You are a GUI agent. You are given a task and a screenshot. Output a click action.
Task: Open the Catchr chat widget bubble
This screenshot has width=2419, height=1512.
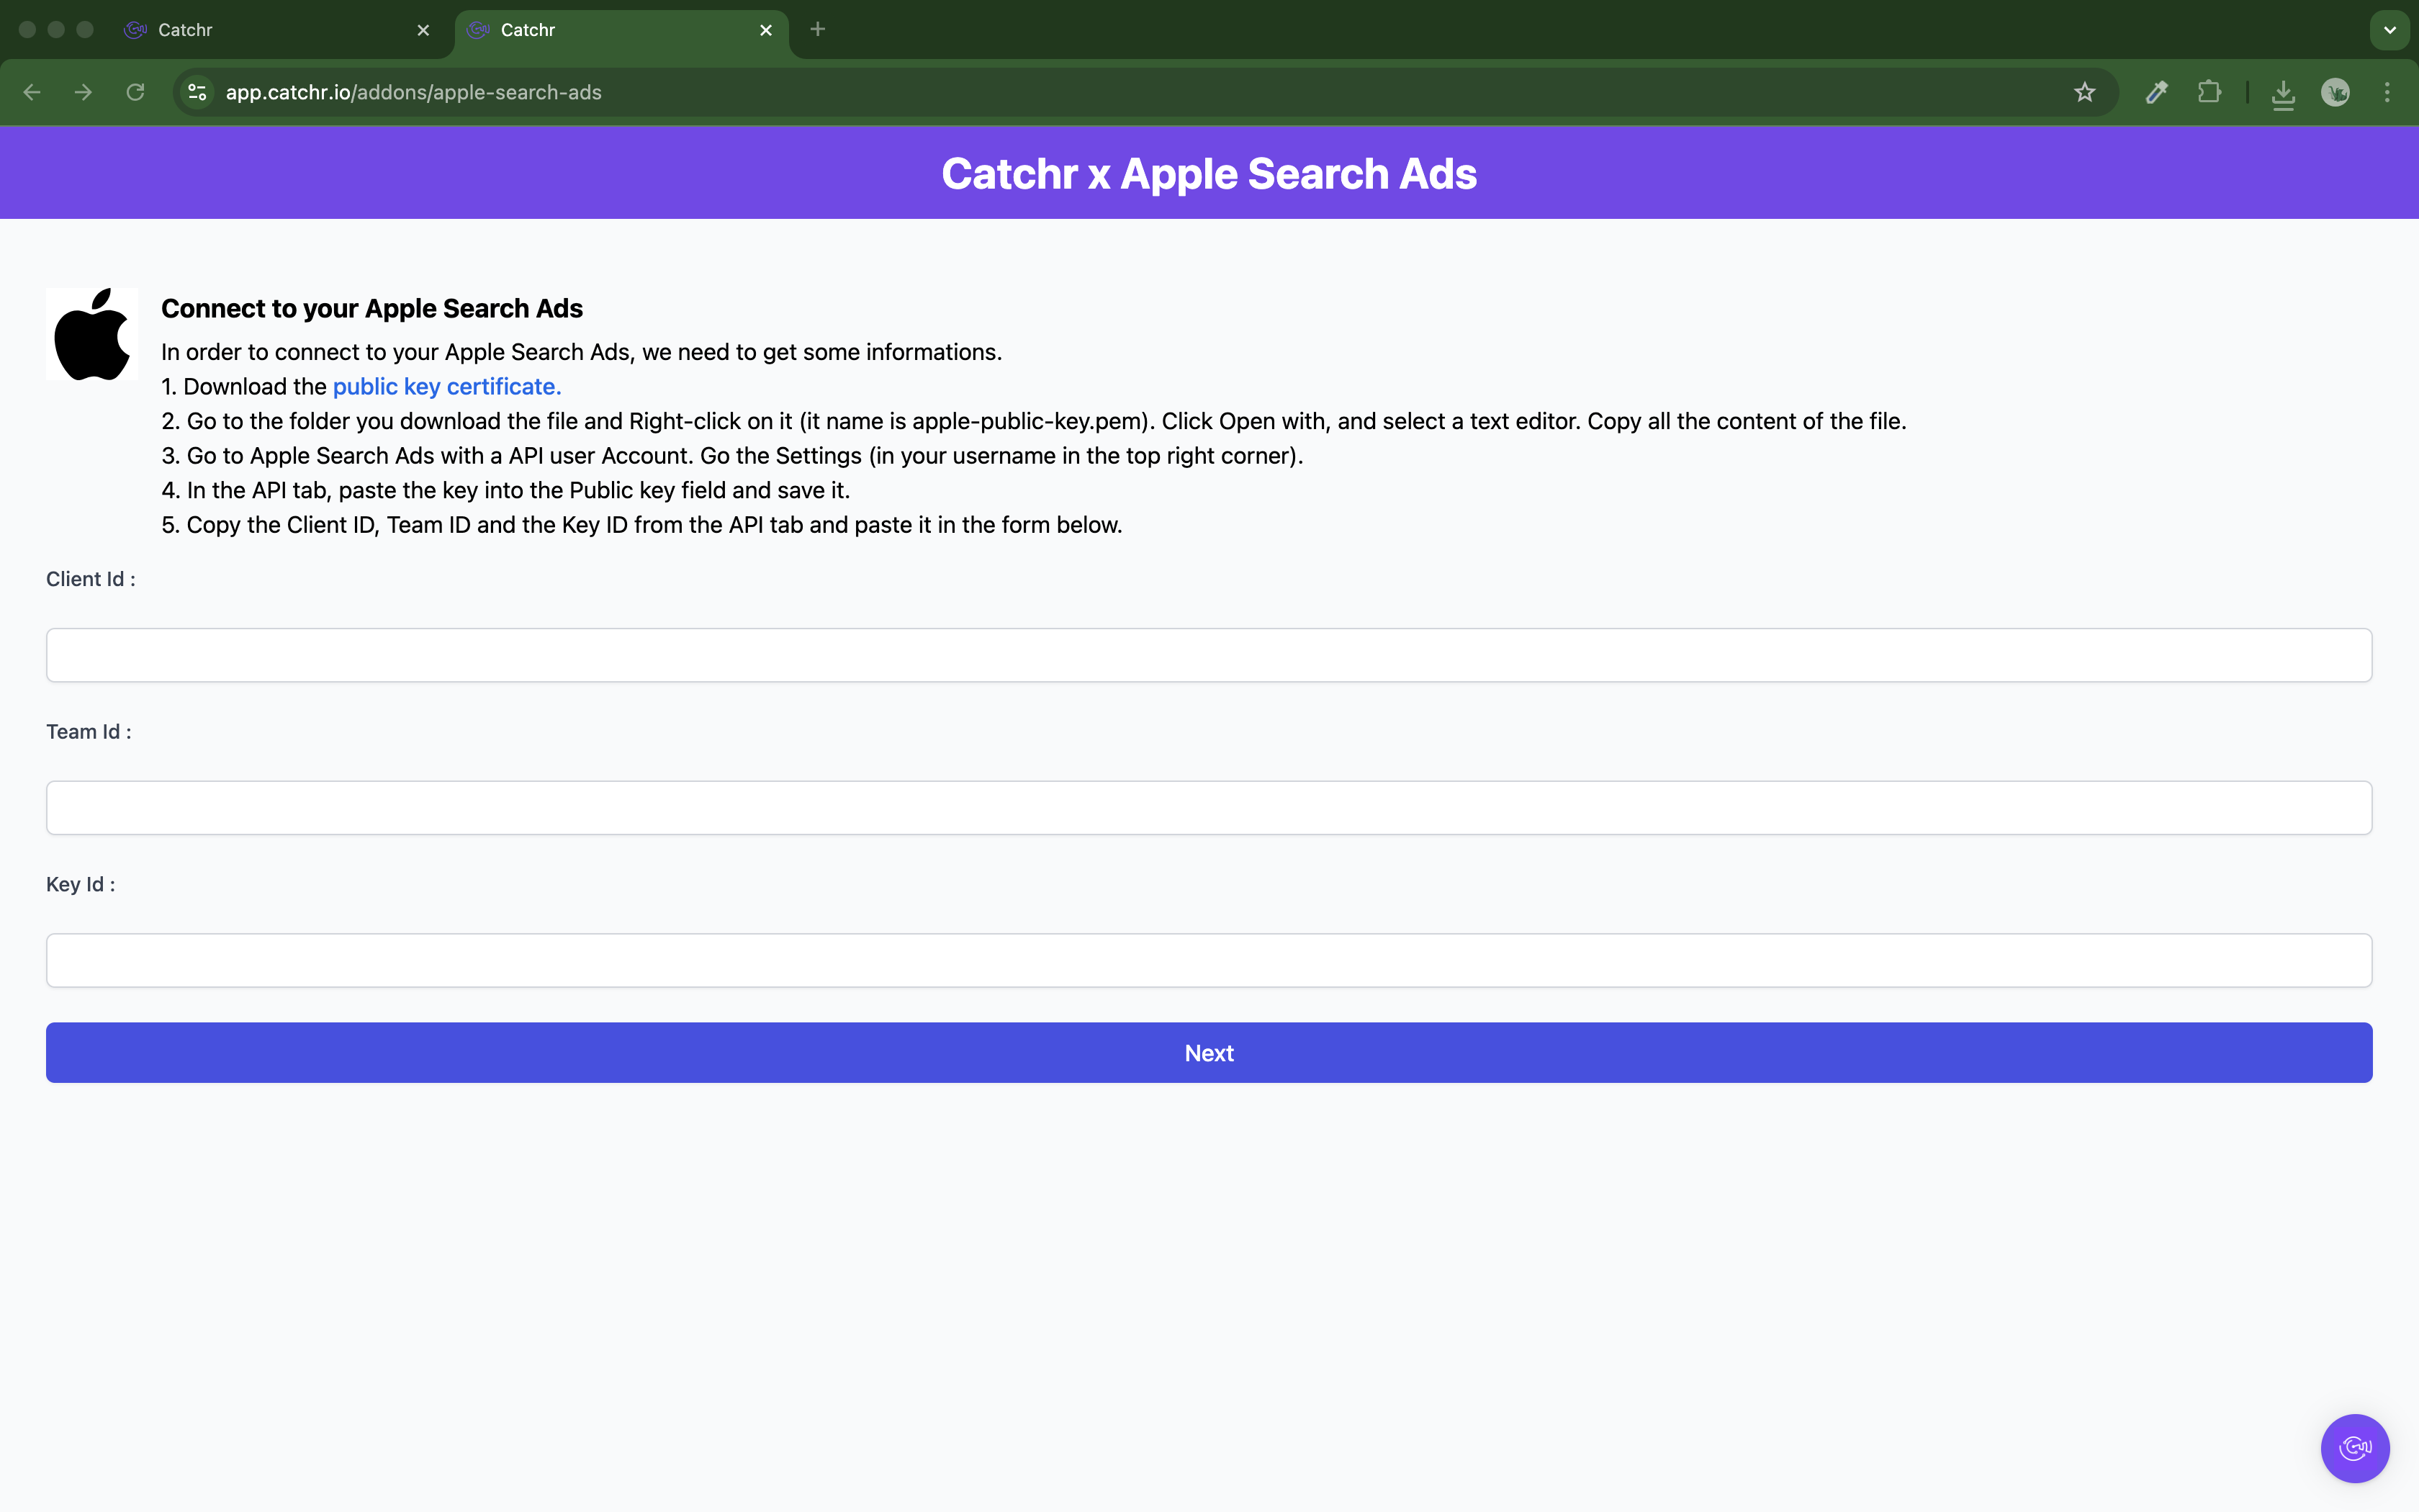(2355, 1448)
